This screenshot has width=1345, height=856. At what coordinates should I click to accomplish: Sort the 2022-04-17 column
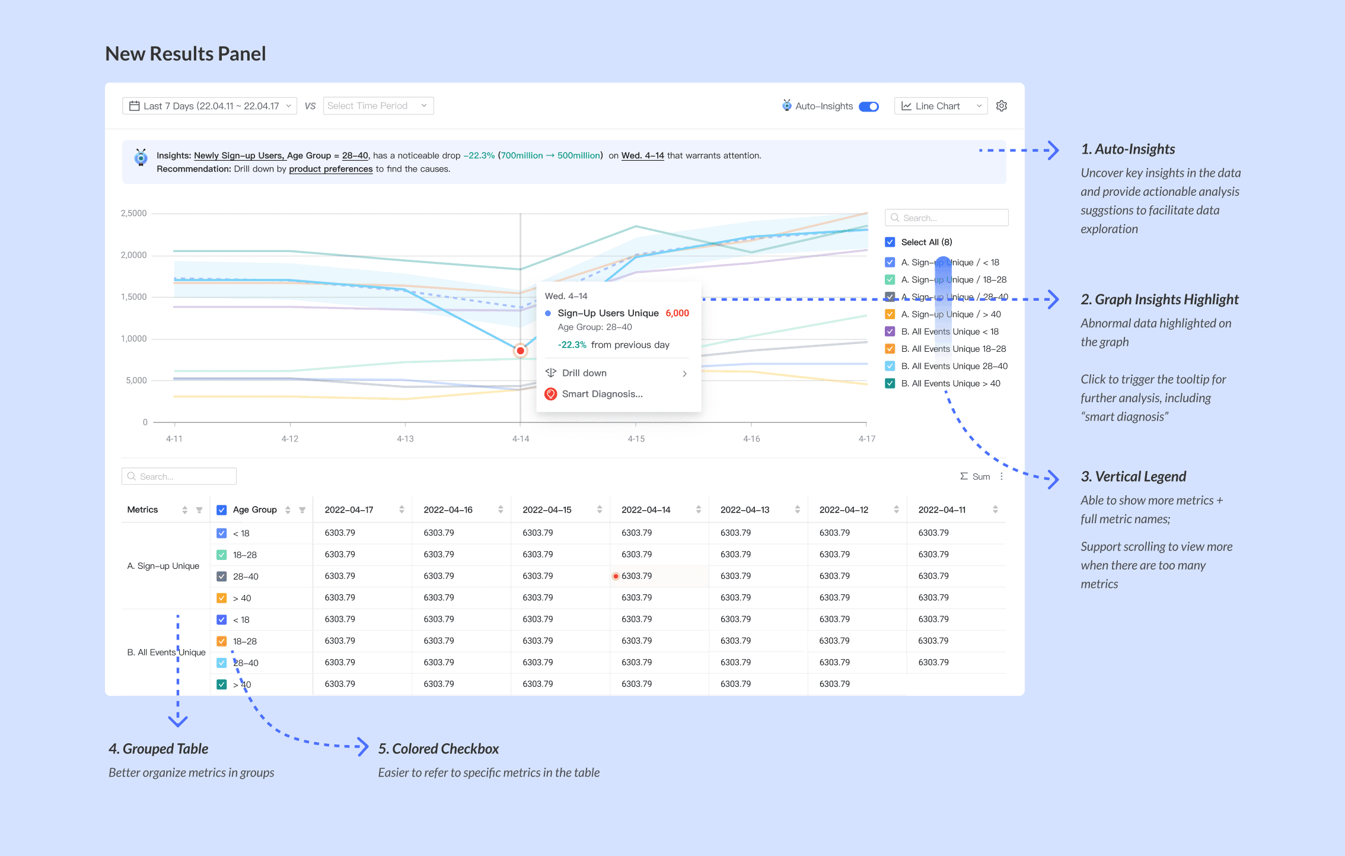click(x=401, y=510)
